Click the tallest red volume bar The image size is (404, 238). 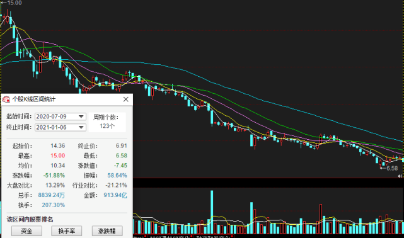pyautogui.click(x=321, y=219)
